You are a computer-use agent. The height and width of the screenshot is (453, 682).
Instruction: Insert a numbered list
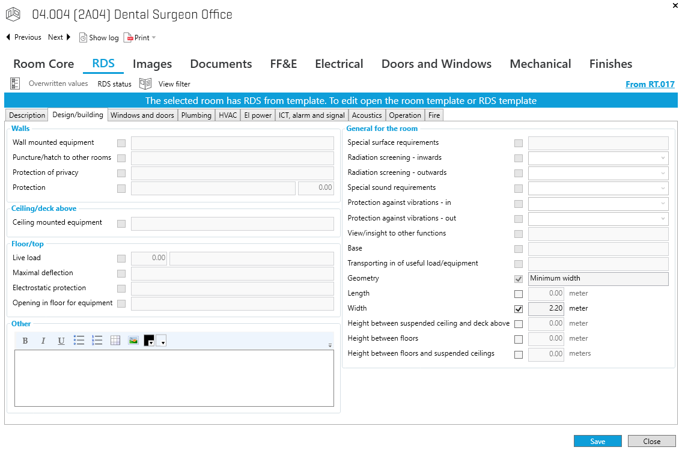97,341
